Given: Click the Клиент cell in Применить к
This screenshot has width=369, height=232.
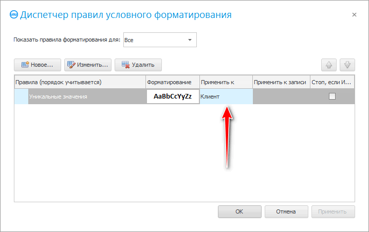Looking at the screenshot, I should pyautogui.click(x=226, y=96).
